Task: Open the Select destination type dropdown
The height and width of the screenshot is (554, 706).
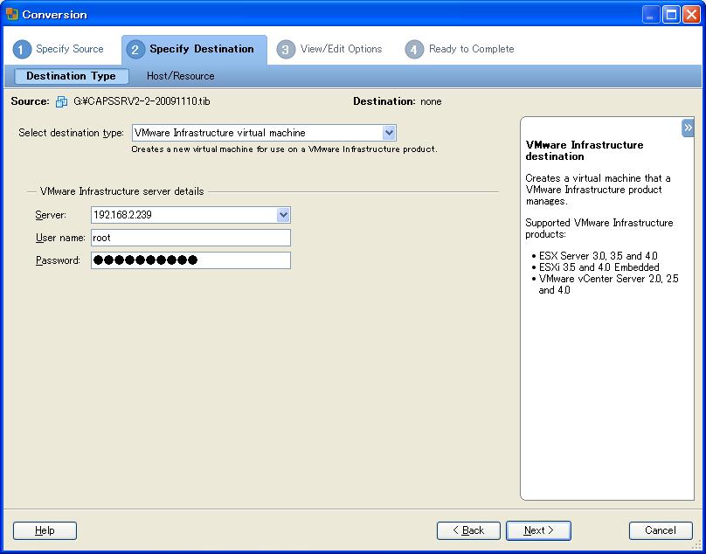Action: pyautogui.click(x=264, y=133)
